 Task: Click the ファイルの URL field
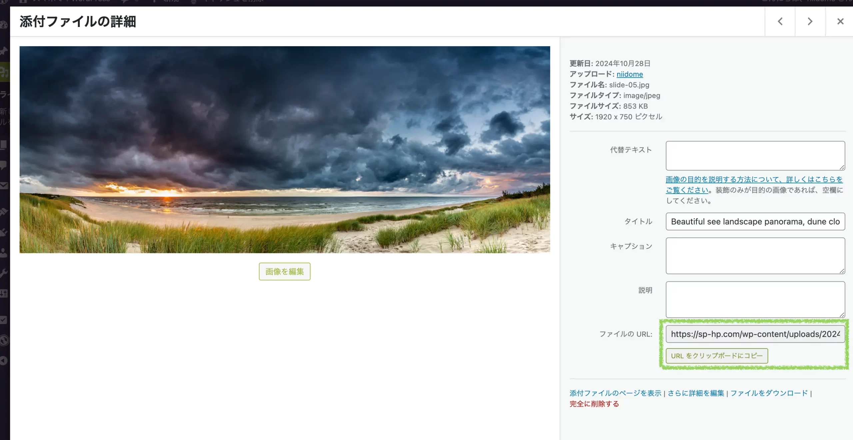(755, 334)
